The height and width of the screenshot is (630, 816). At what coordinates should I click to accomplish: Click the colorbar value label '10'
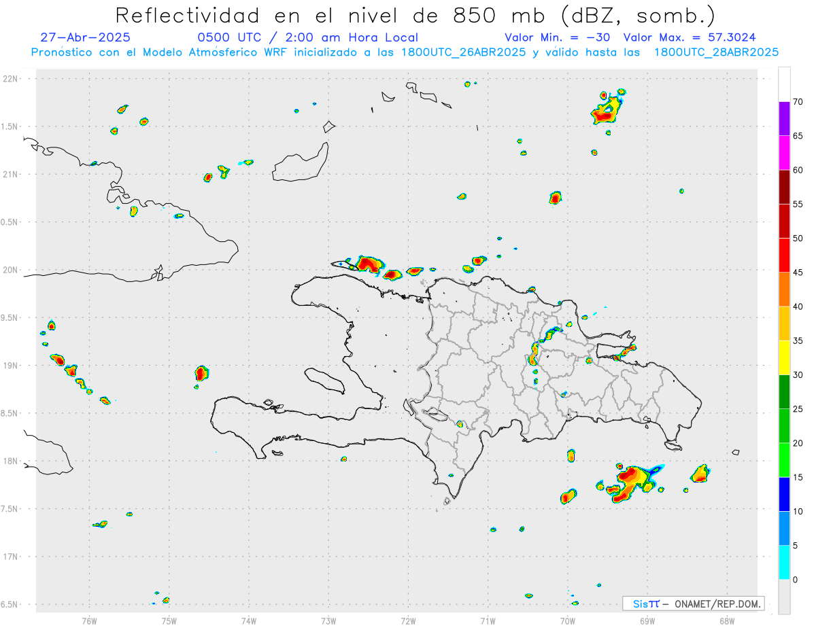click(x=799, y=512)
